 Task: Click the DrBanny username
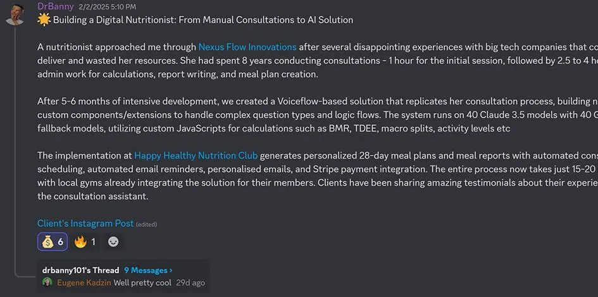(x=56, y=6)
